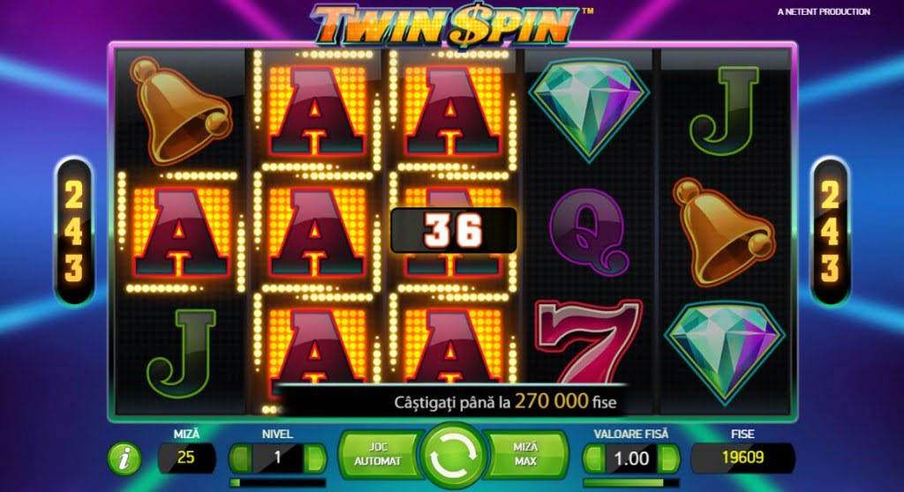
Task: Click the MIZĂ bet amount field
Action: point(186,458)
